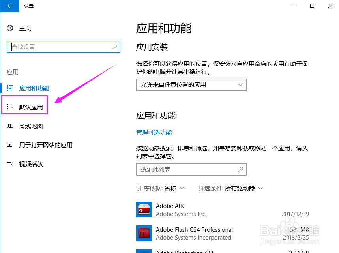Open 默认应用 settings page

point(31,107)
